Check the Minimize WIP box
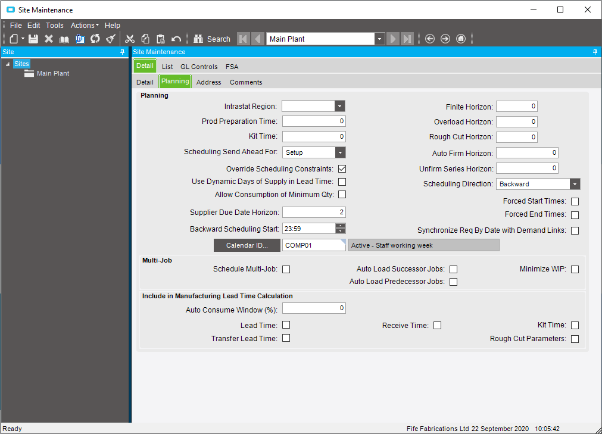602x434 pixels. pos(575,269)
